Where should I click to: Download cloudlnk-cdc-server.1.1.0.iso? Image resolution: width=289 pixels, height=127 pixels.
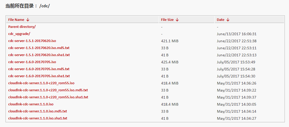pos(31,104)
